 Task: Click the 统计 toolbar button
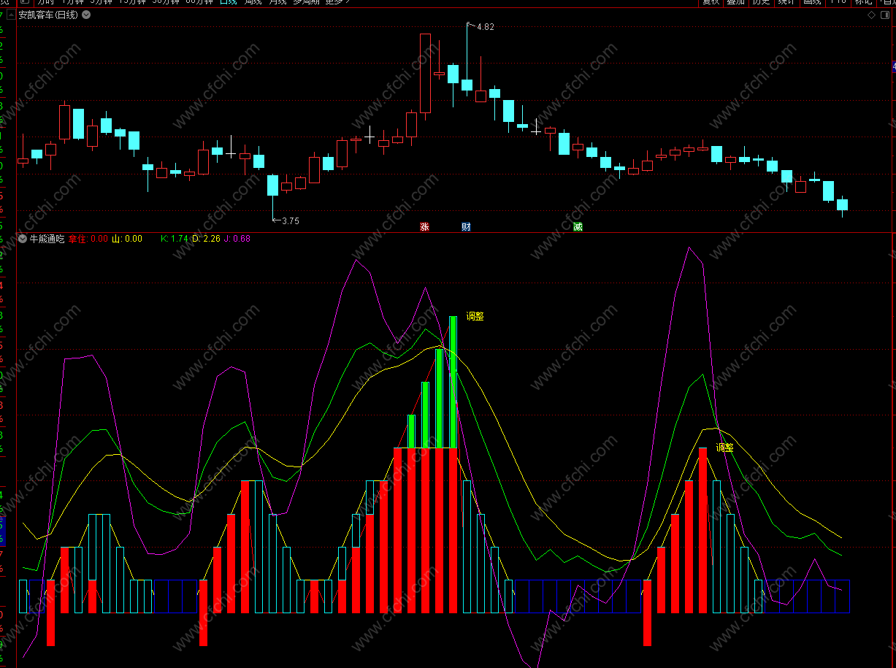786,2
